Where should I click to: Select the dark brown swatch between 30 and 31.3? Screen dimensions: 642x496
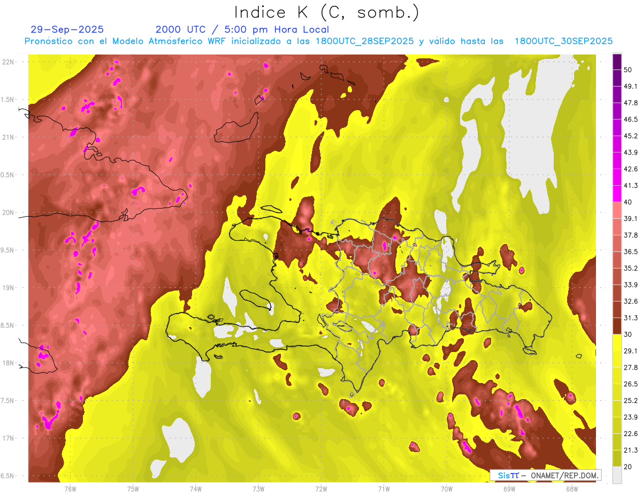(617, 326)
